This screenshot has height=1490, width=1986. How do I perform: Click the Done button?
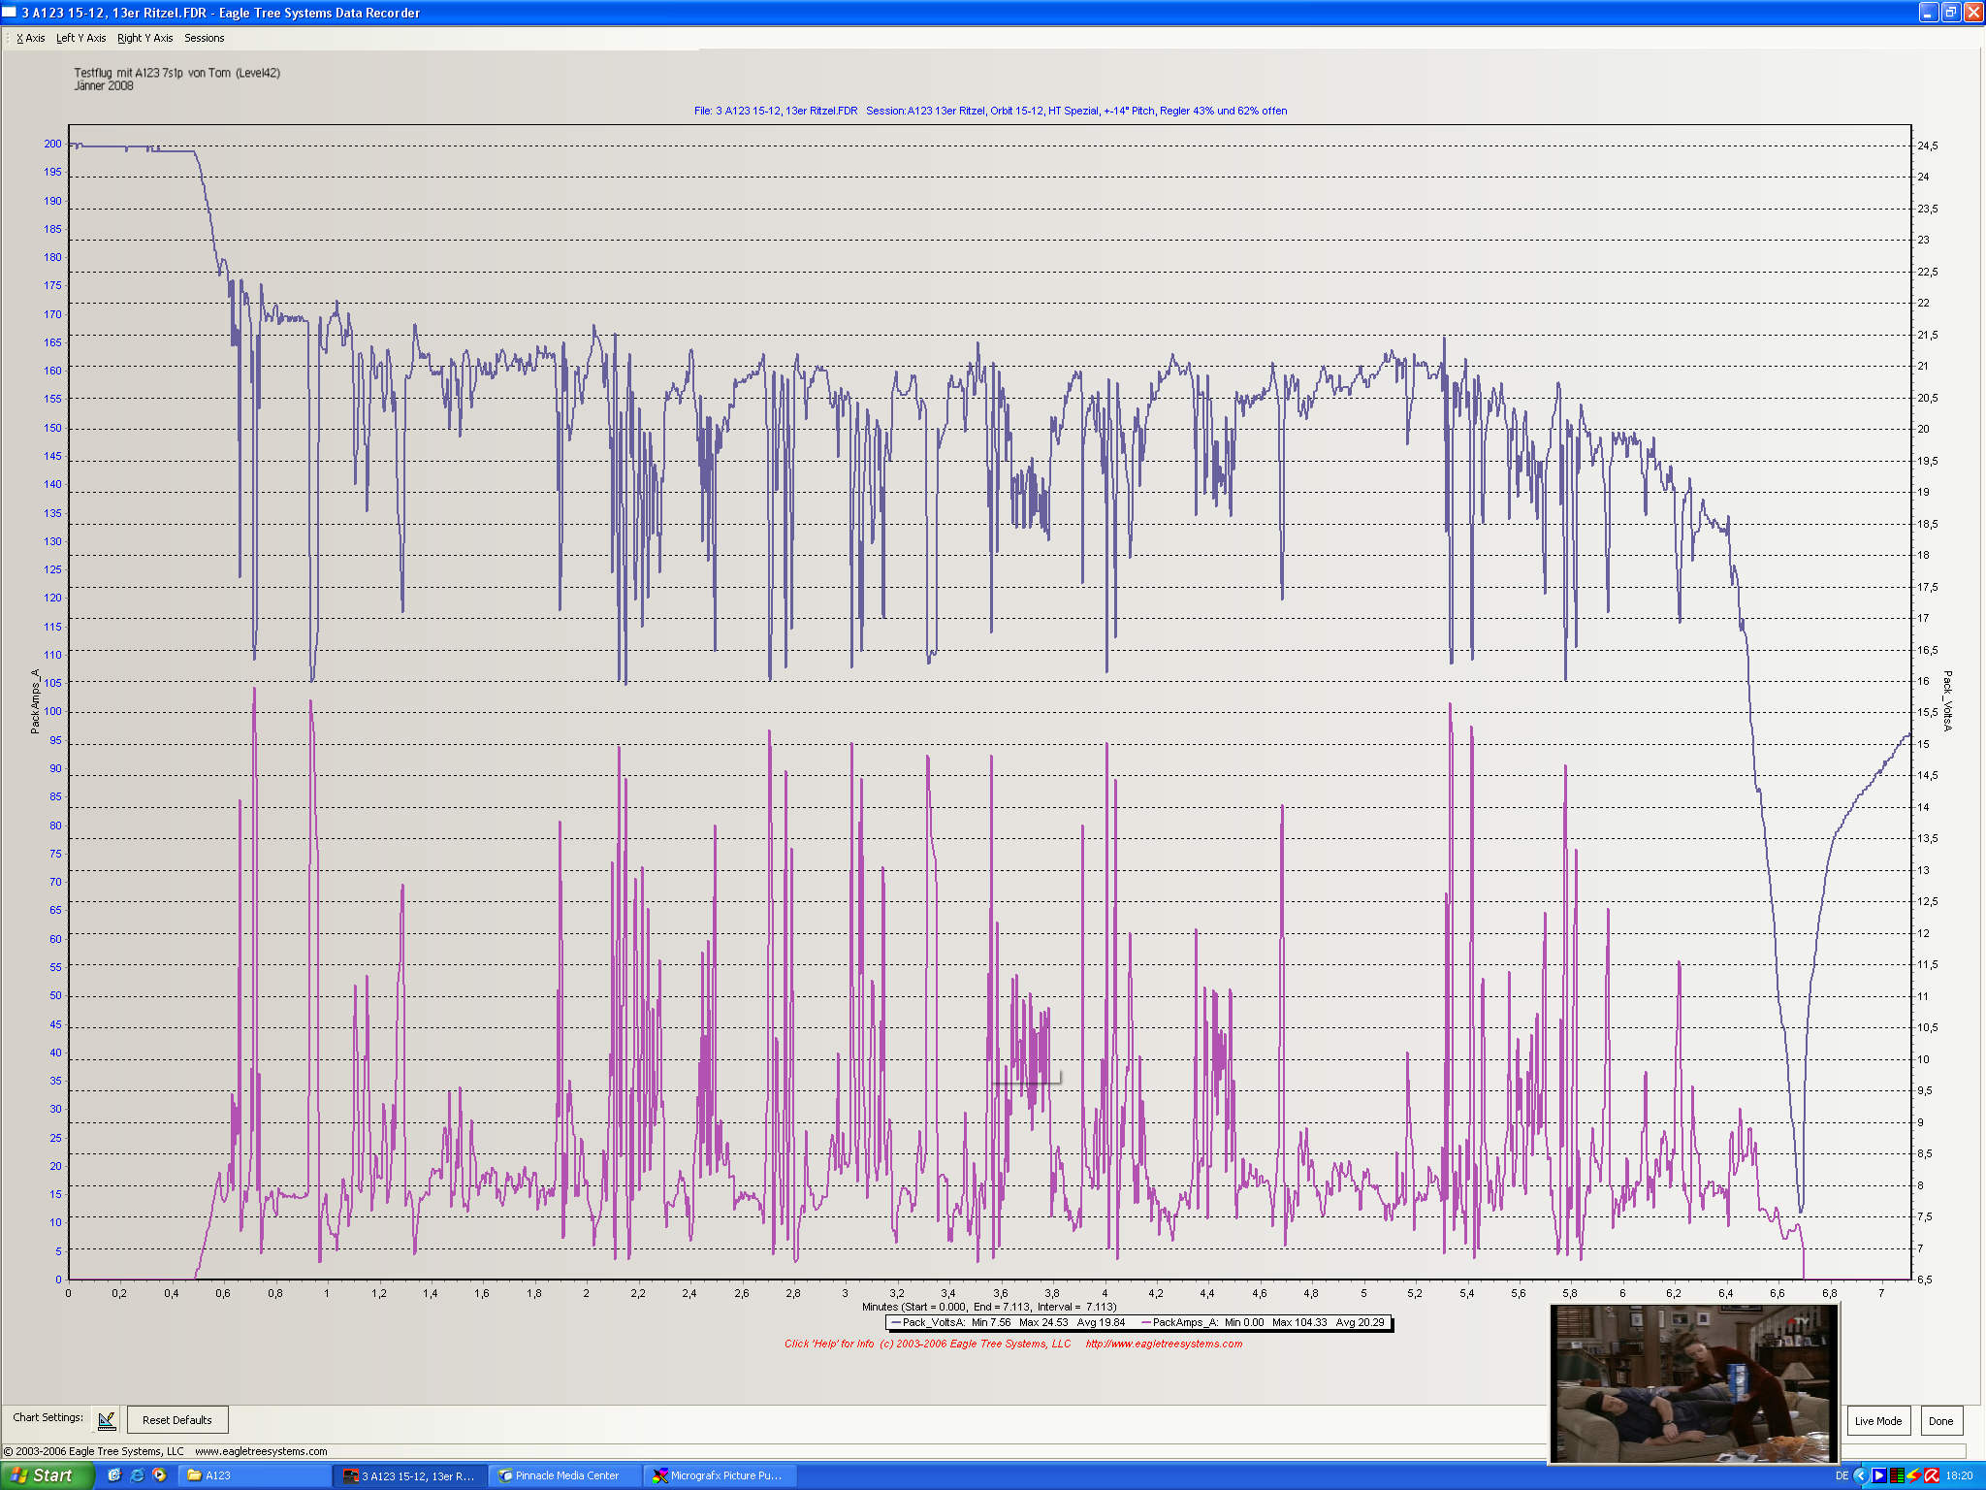1940,1421
